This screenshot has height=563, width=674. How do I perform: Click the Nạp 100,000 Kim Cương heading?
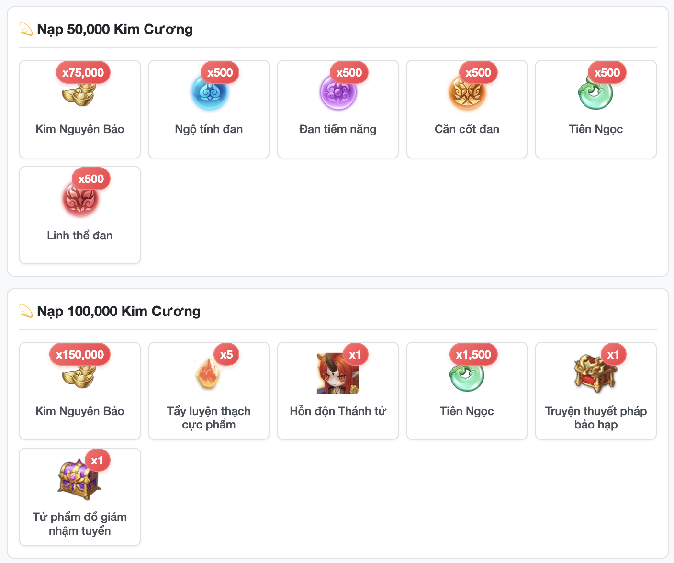(x=119, y=311)
